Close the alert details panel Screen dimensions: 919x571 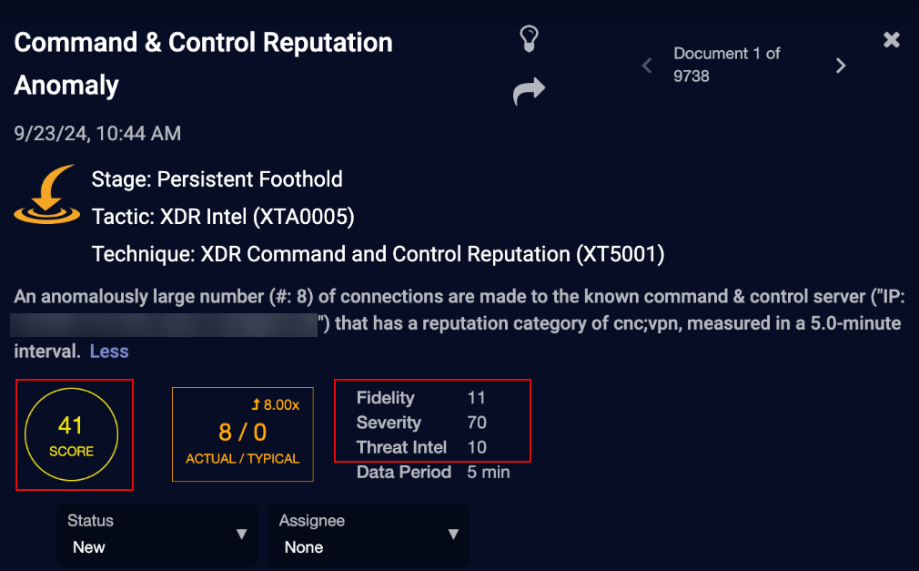[892, 39]
